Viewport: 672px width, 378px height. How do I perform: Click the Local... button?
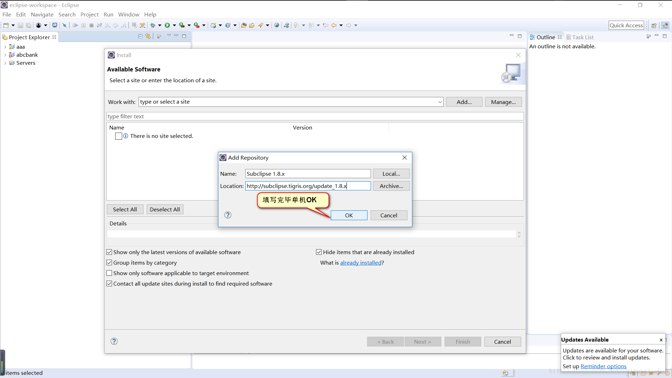391,174
